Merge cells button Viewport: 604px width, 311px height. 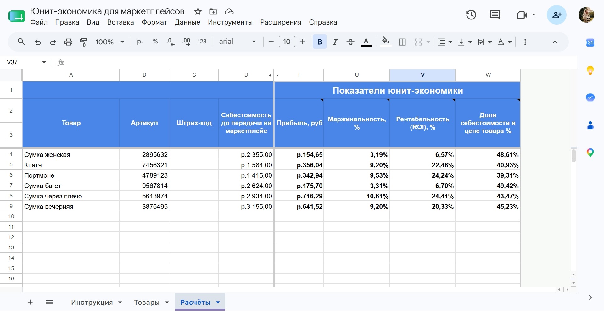pyautogui.click(x=418, y=42)
